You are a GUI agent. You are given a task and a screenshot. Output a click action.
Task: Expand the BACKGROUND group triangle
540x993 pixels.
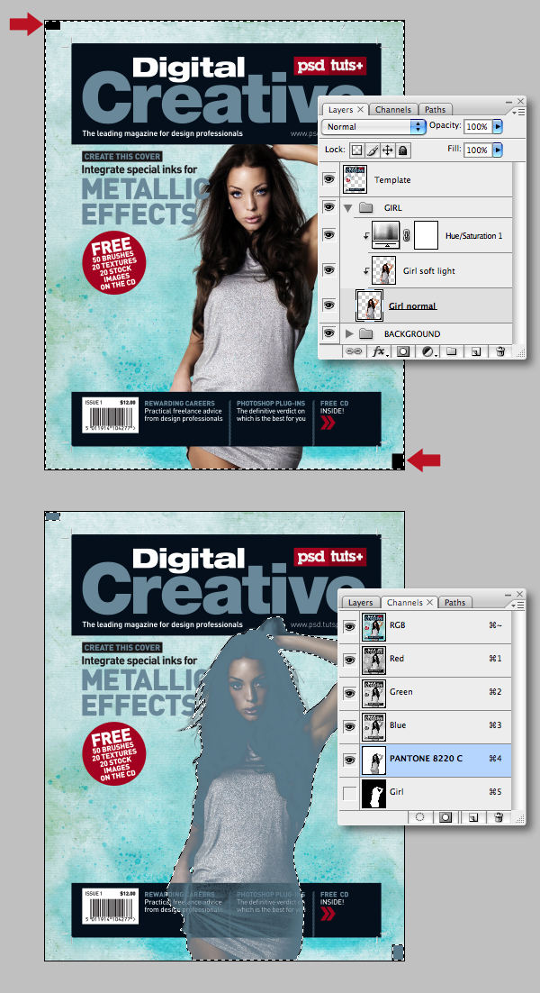point(349,333)
